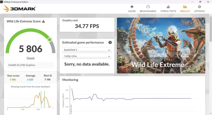Screen dimensions: 212x115
Task: Click the 3DMark logo in the header
Action: tap(19, 9)
